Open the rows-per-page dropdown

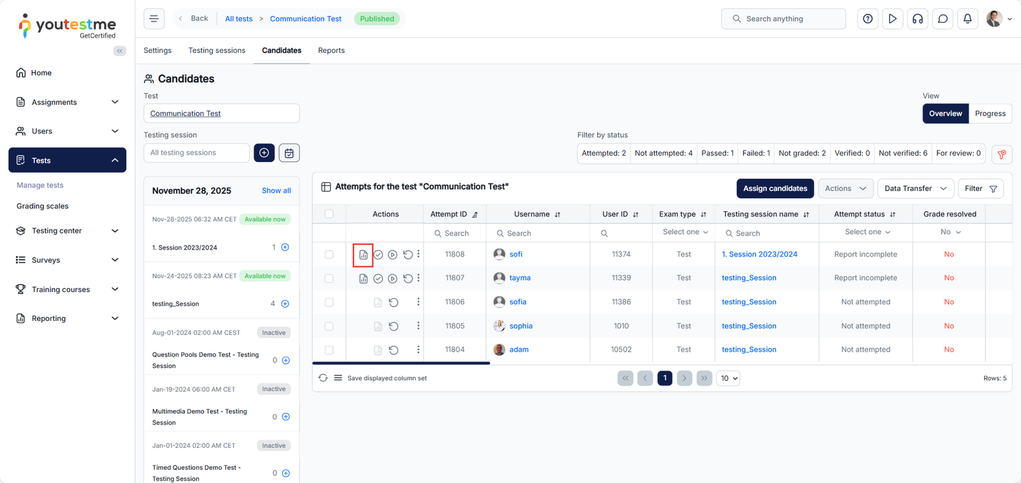728,378
